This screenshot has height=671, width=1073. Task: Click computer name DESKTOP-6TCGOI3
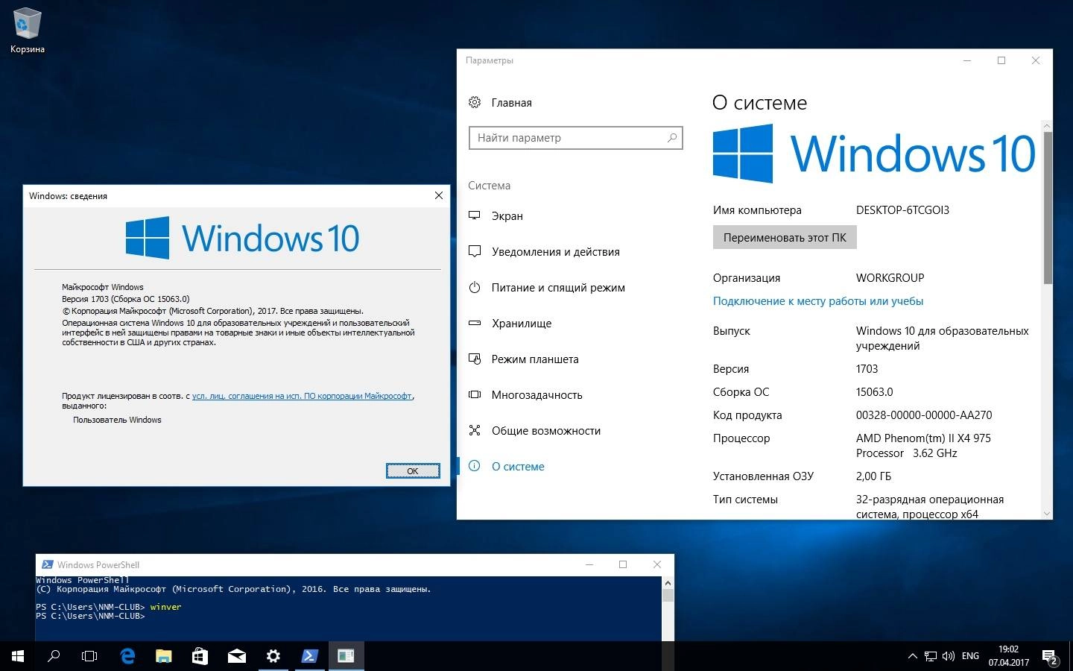902,210
